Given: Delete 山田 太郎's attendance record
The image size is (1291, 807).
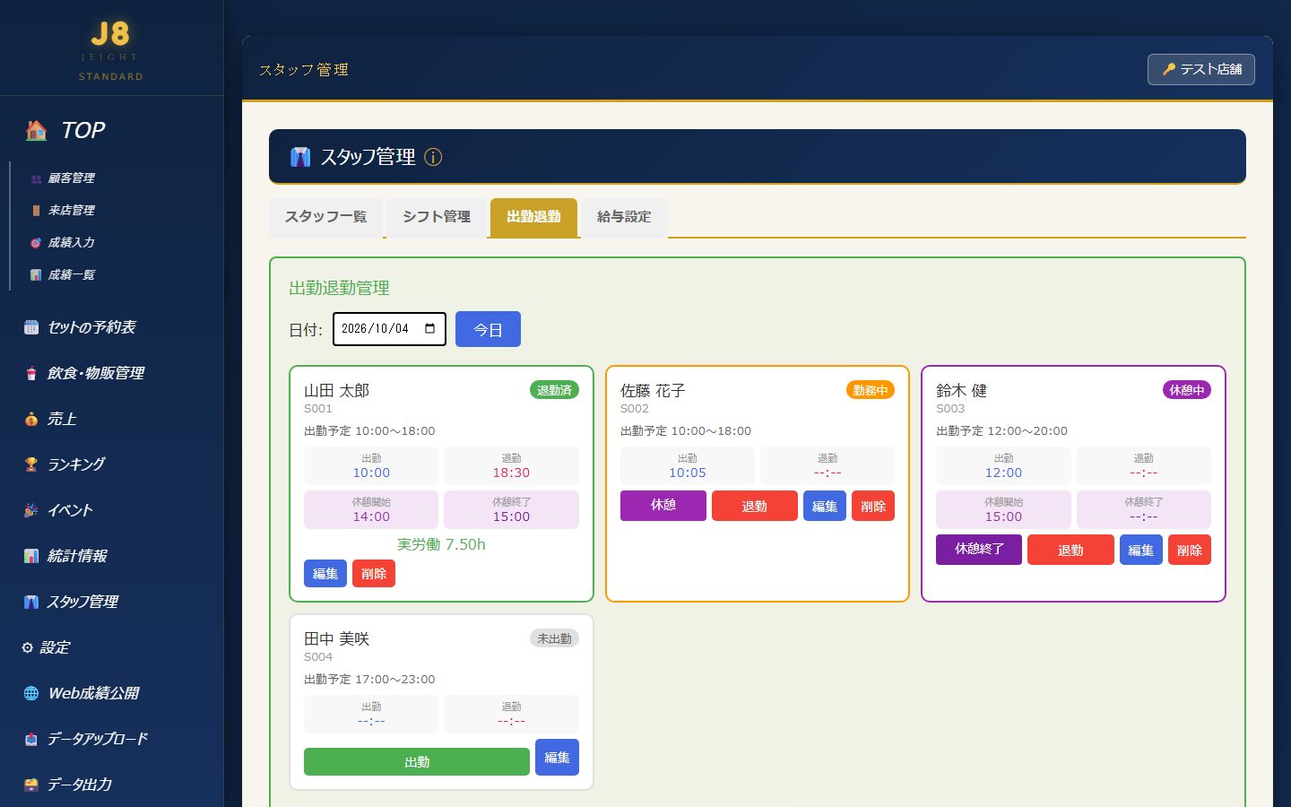Looking at the screenshot, I should pos(374,574).
